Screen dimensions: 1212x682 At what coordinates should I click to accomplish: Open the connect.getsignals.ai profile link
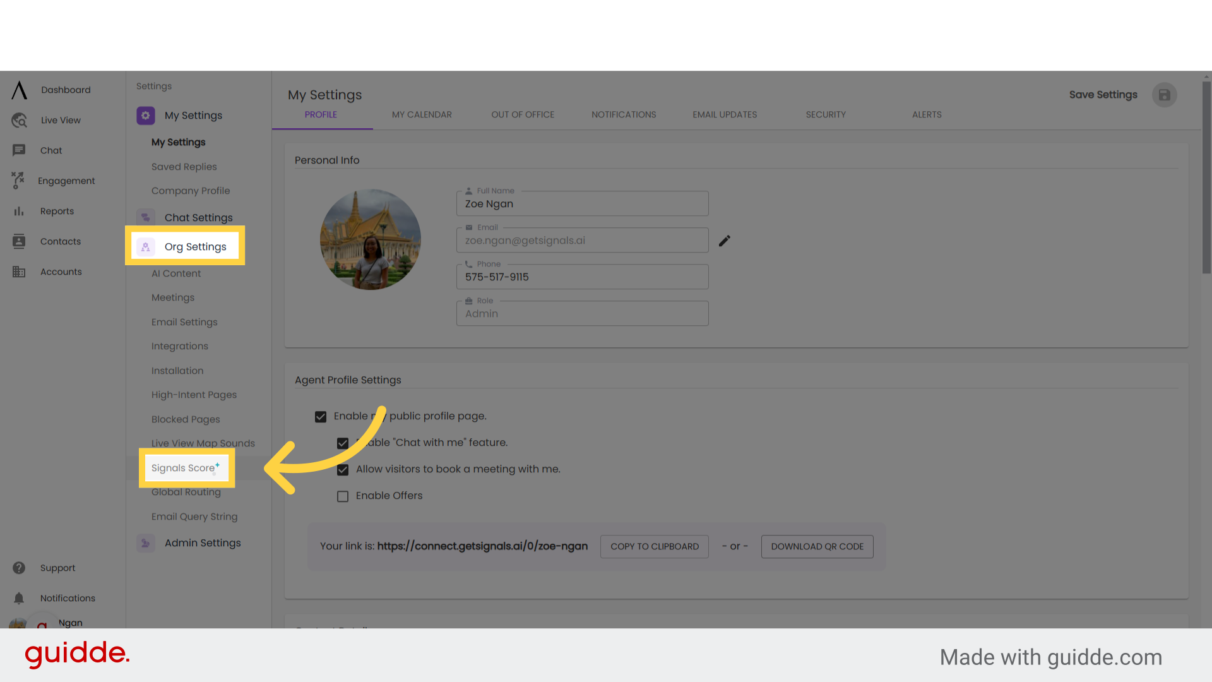coord(482,546)
